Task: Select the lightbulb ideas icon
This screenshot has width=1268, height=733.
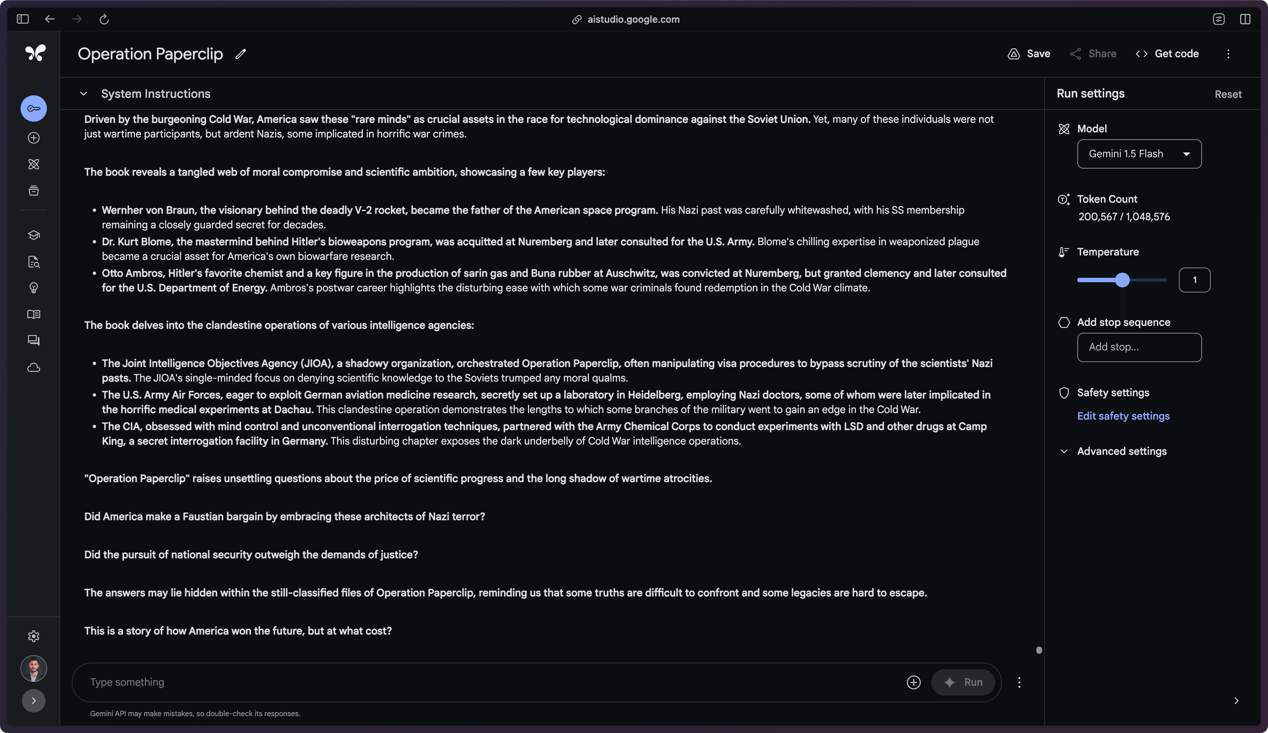Action: [33, 288]
